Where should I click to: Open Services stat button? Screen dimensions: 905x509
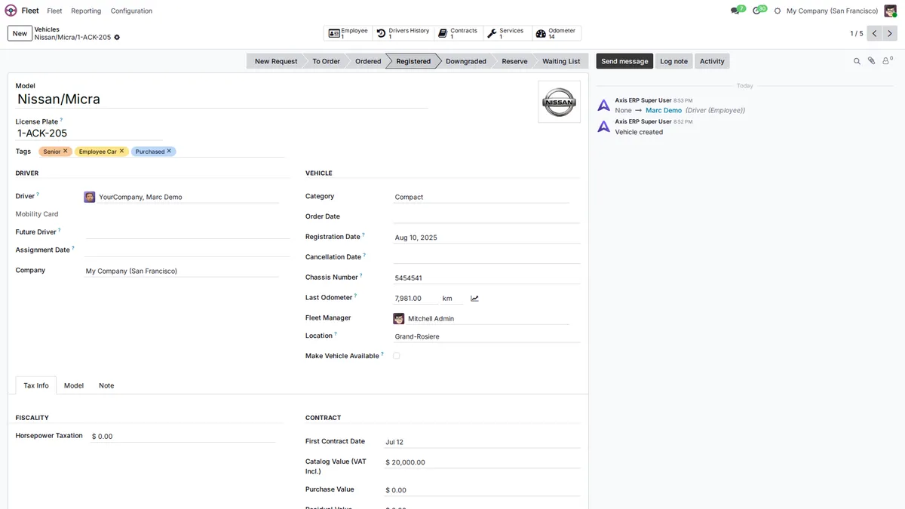(x=507, y=33)
